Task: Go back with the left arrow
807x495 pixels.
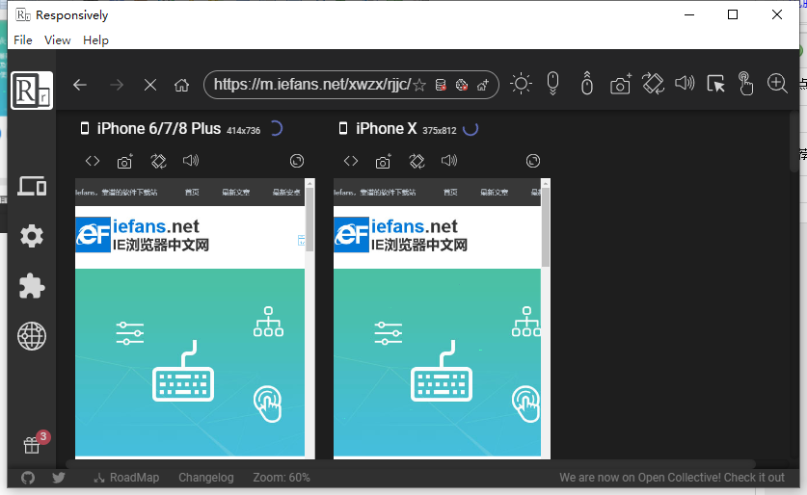Action: coord(80,85)
